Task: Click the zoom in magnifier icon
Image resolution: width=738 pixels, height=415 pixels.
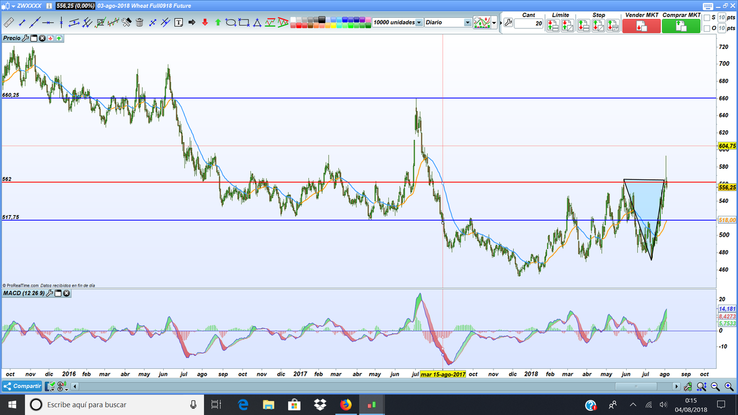Action: tap(729, 387)
